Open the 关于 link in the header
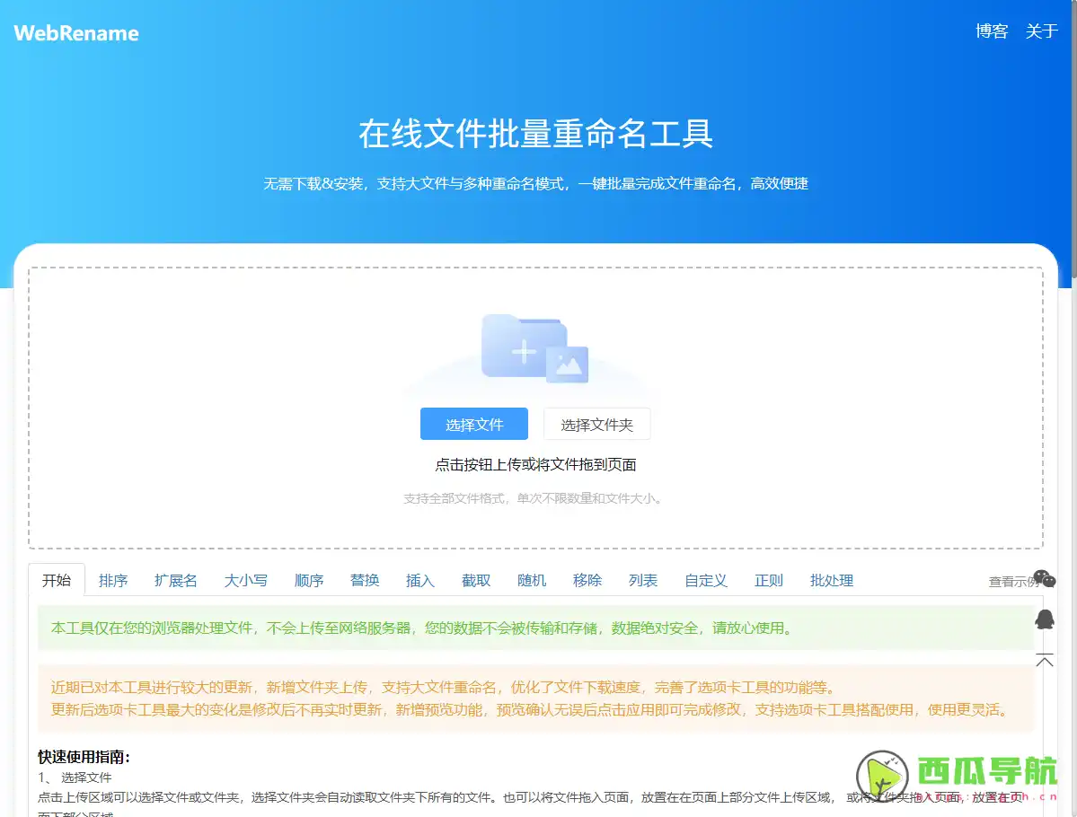 pos(1041,31)
